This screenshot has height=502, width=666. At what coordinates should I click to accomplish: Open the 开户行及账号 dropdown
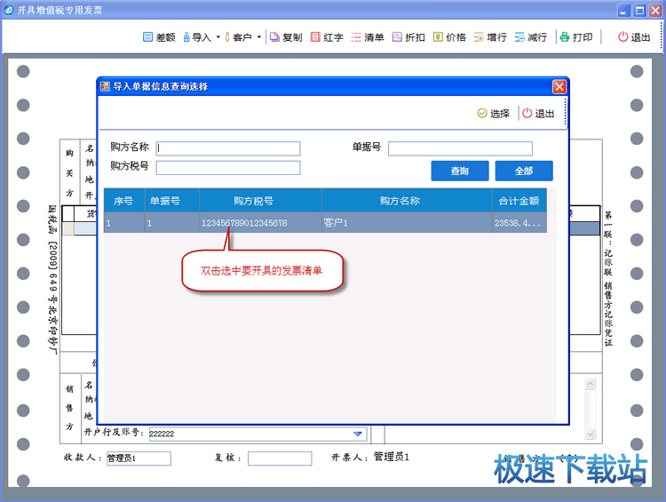click(x=358, y=434)
